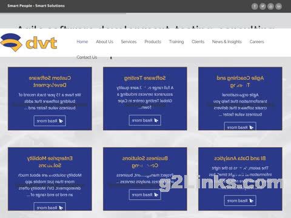
Task: Click the DVT logo
Action: 28,42
